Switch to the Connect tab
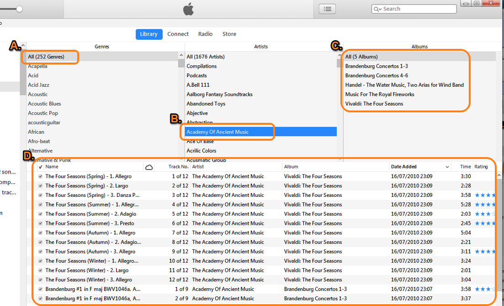This screenshot has width=504, height=306. pos(178,34)
